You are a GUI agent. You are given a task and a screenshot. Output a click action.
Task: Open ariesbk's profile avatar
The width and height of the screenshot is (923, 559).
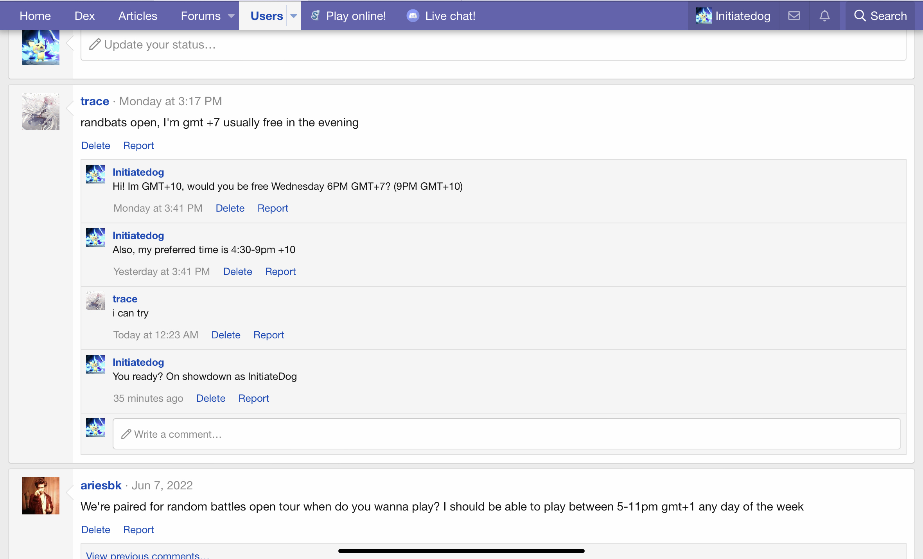(41, 495)
